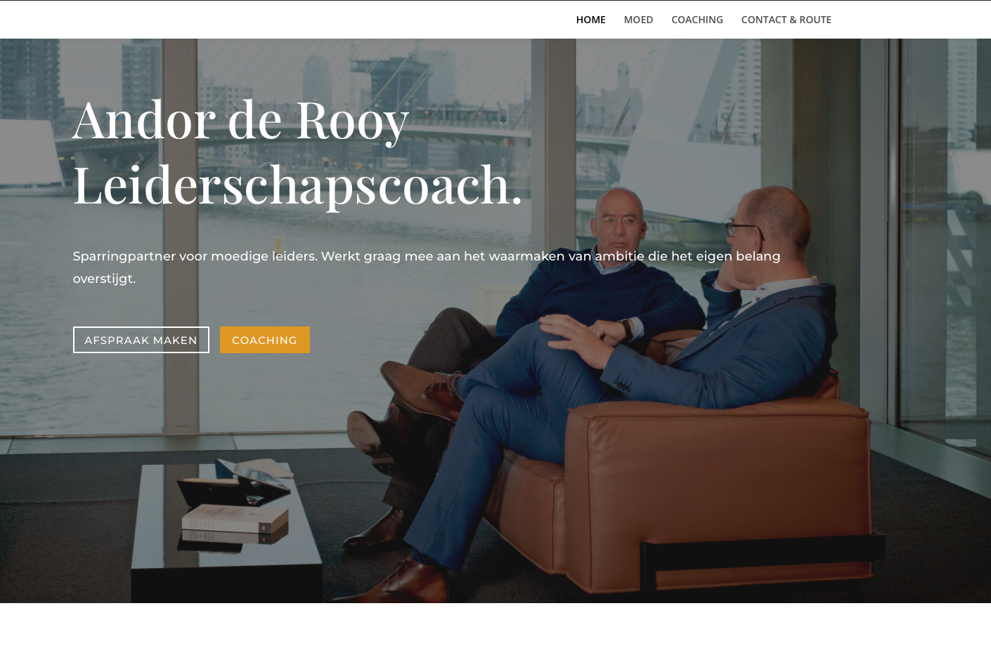Click the wristwatch on the man's arm
991x660 pixels.
click(x=626, y=329)
